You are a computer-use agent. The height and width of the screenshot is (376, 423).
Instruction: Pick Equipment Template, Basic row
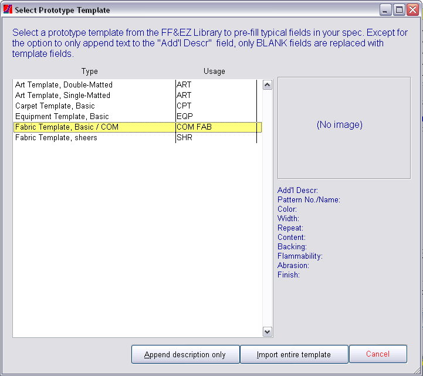pos(137,116)
